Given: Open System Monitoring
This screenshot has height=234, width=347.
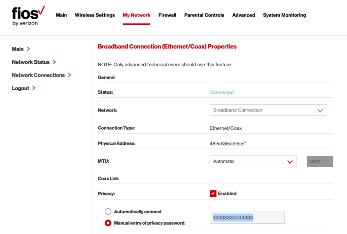Looking at the screenshot, I should tap(284, 15).
